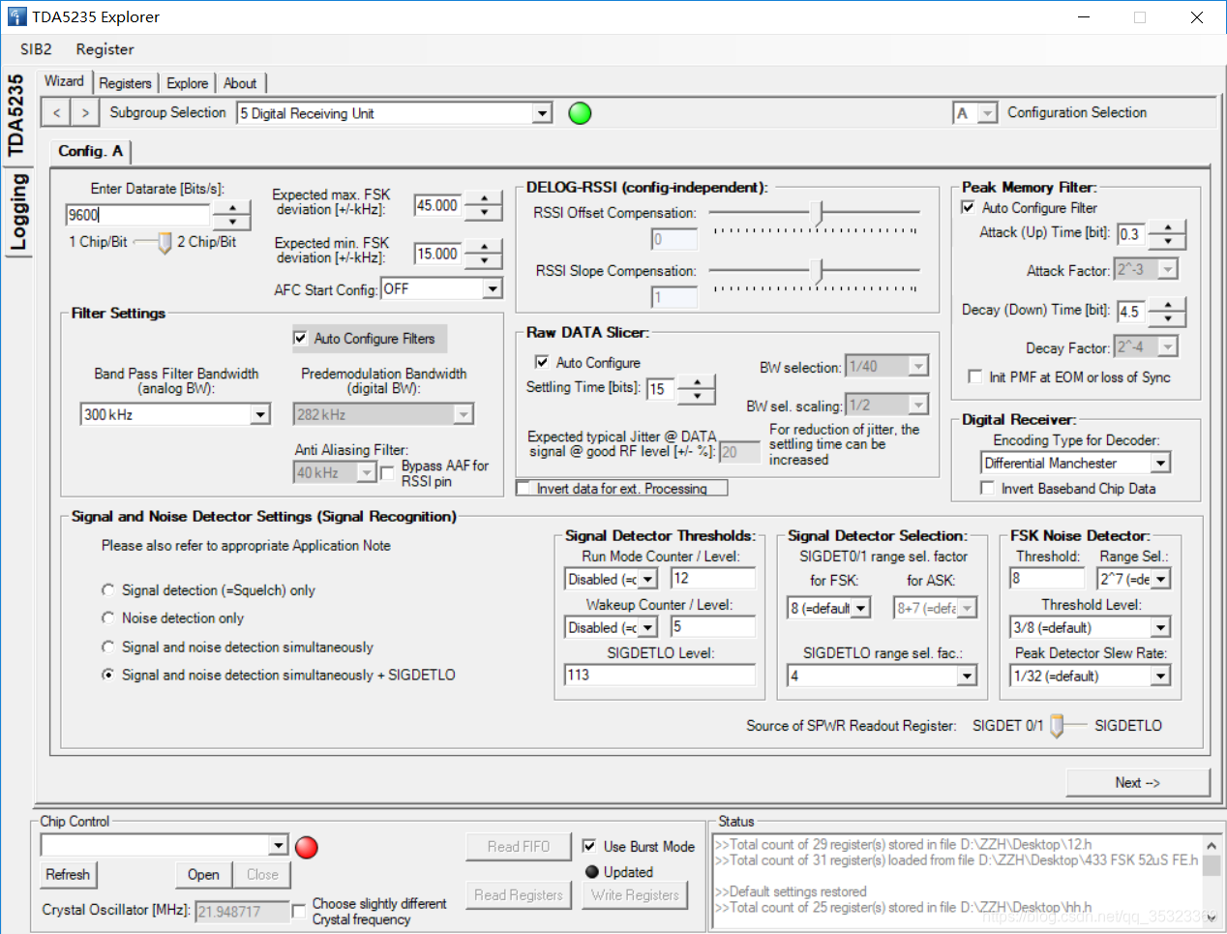Select the Config. A tab

point(90,151)
